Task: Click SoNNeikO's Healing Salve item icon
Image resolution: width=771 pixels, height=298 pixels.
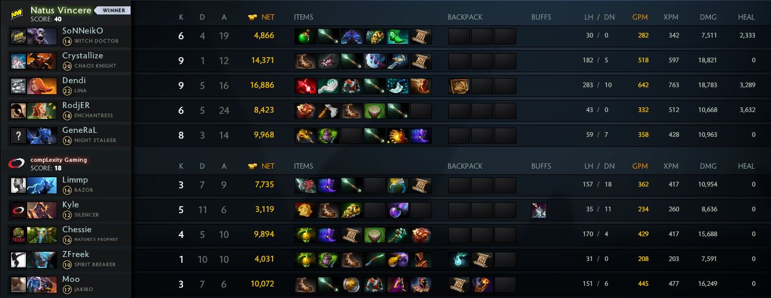Action: pos(306,36)
